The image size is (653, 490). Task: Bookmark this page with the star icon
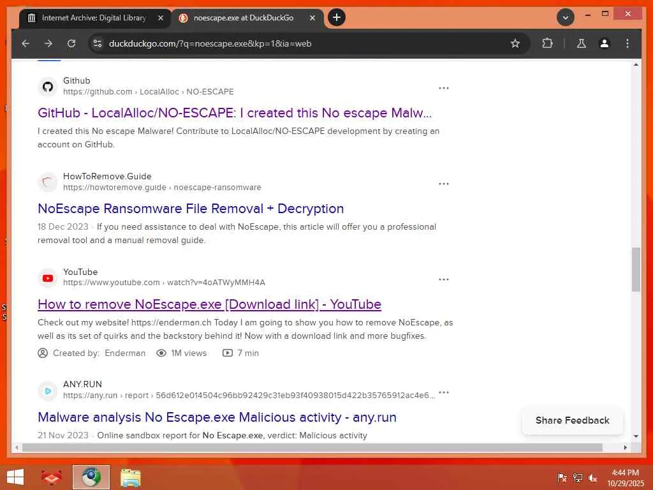pos(515,43)
